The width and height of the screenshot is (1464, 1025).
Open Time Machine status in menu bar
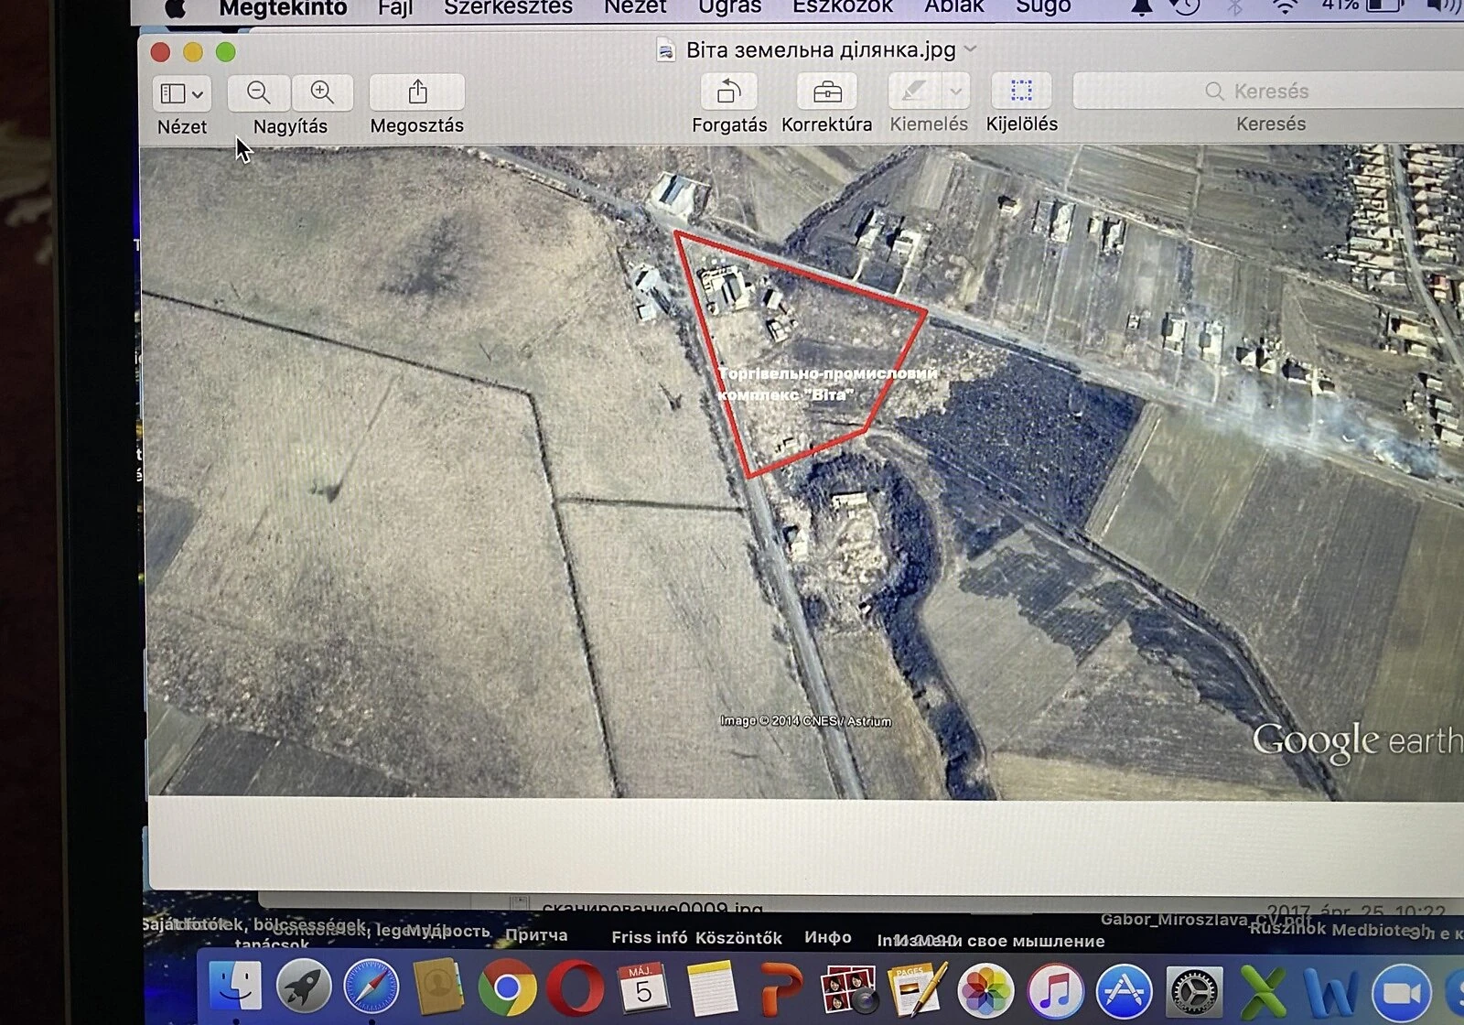click(1186, 7)
